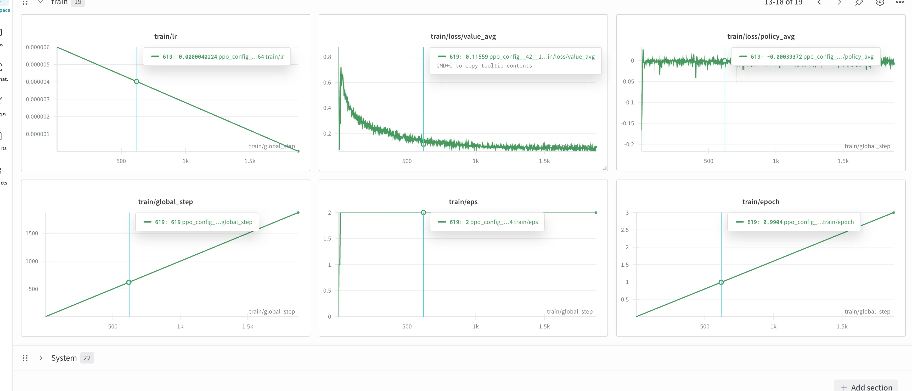
Task: Click the train/eps chart title
Action: tap(463, 202)
